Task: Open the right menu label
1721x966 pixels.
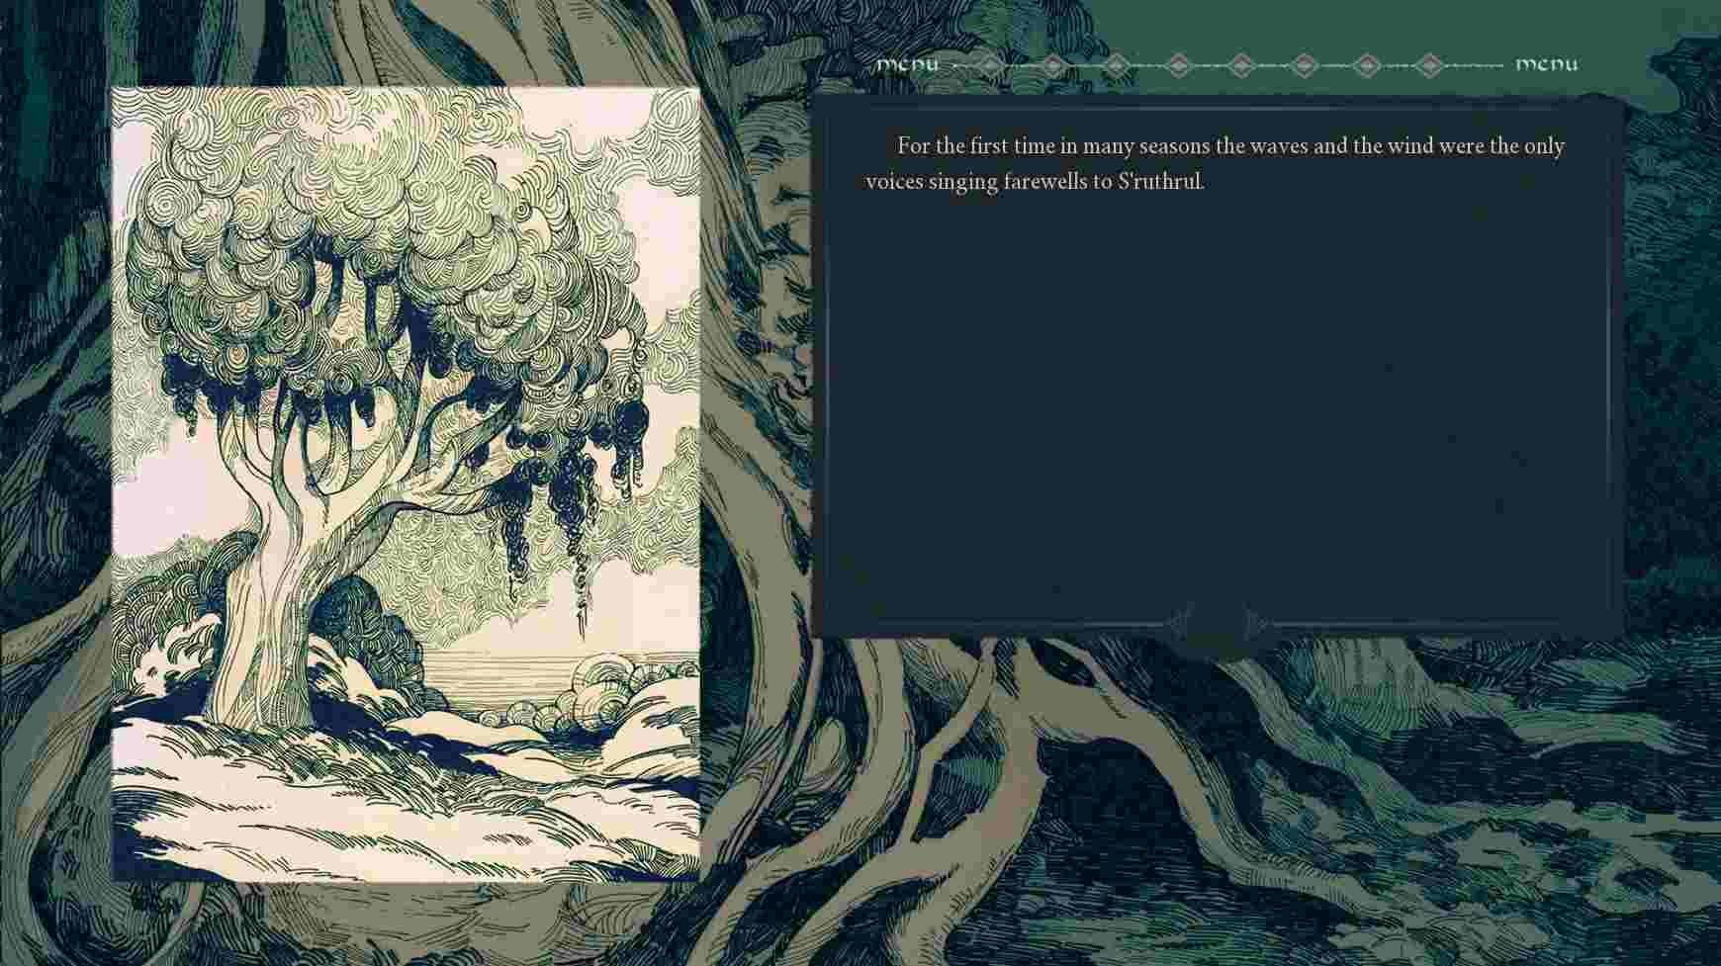Action: (x=1546, y=65)
